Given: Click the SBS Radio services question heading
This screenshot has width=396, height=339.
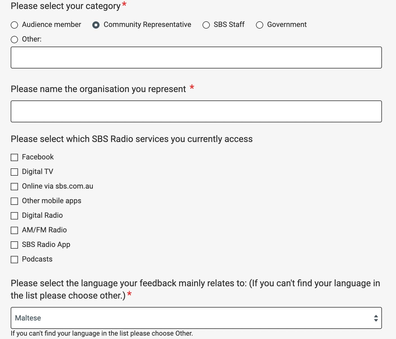Looking at the screenshot, I should point(131,139).
